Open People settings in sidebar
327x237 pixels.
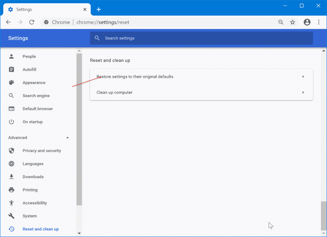click(x=29, y=56)
